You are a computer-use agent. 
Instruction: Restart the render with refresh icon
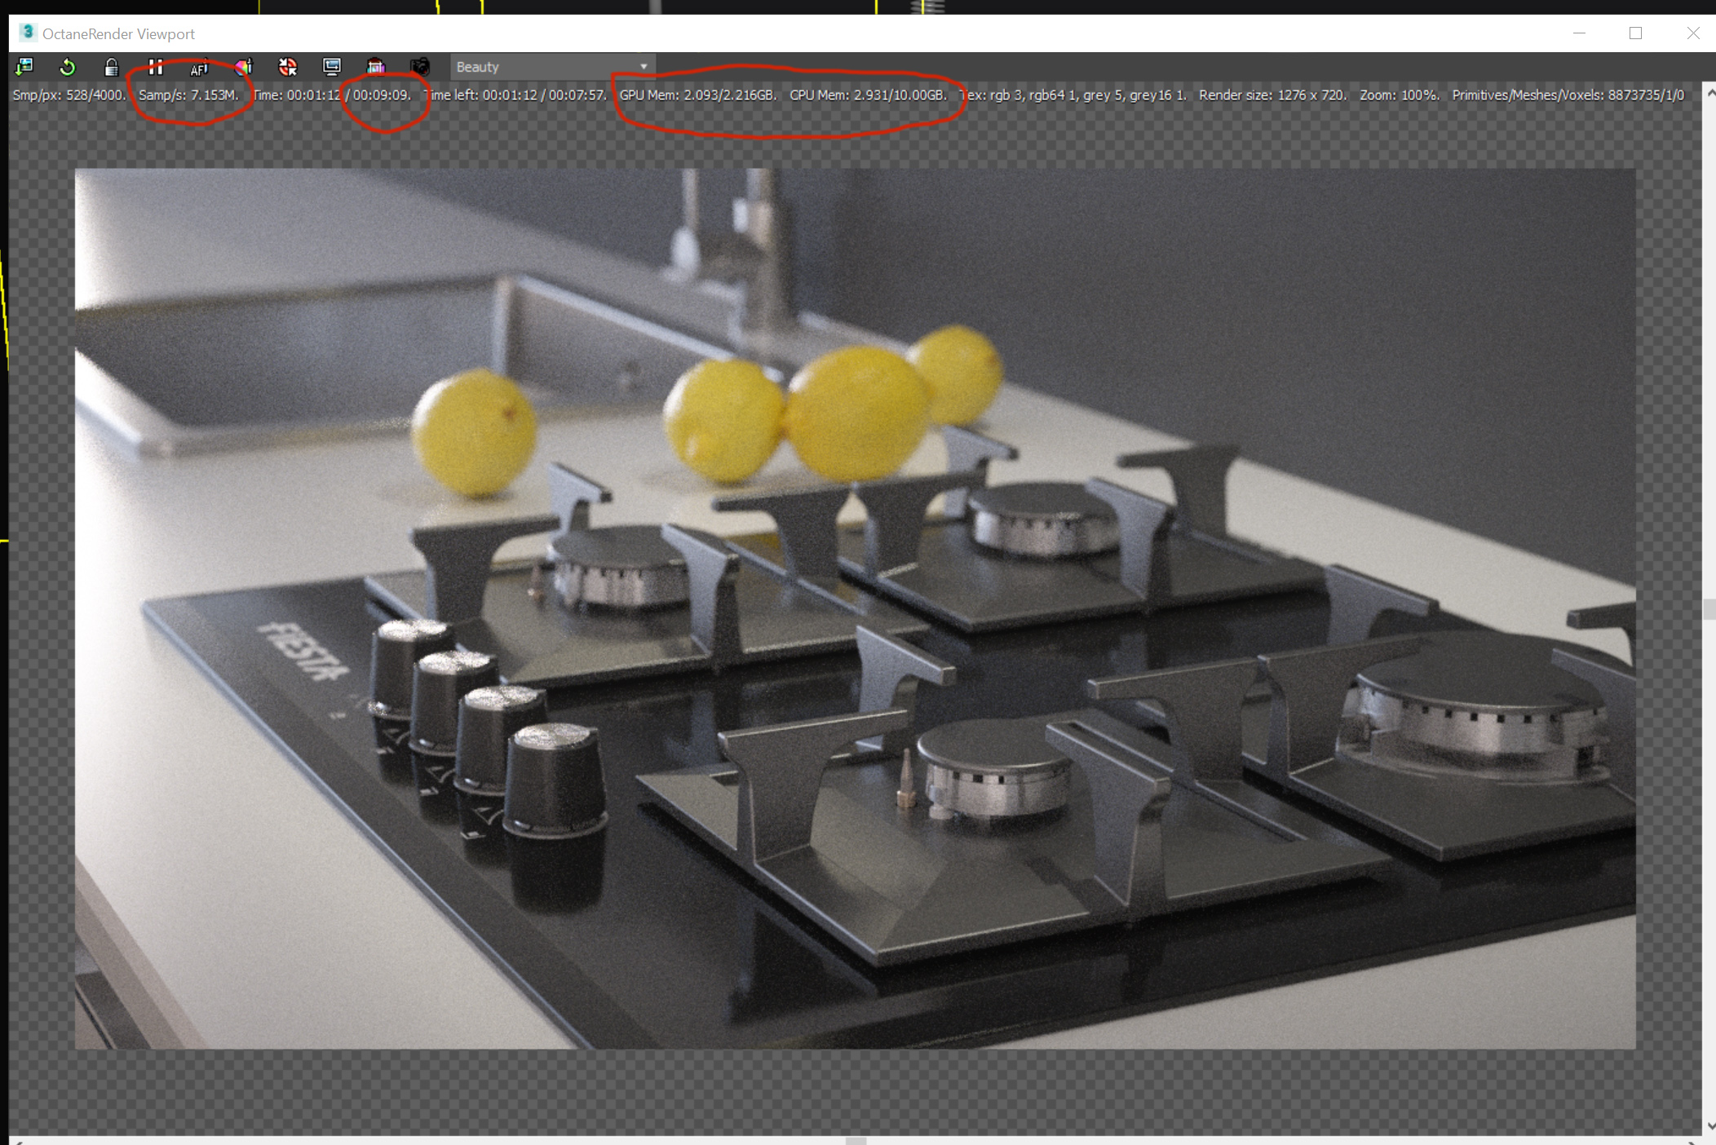point(68,67)
